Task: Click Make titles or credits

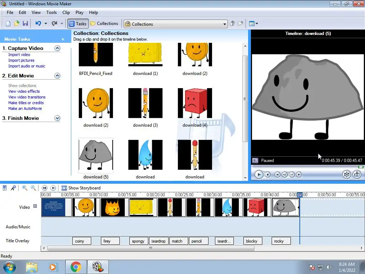Action: pos(26,103)
